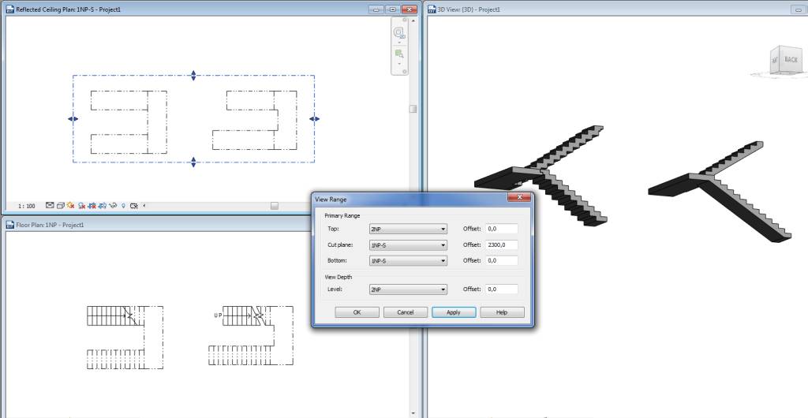
Task: Click the Zoom Region icon in navigation bar
Action: click(399, 54)
